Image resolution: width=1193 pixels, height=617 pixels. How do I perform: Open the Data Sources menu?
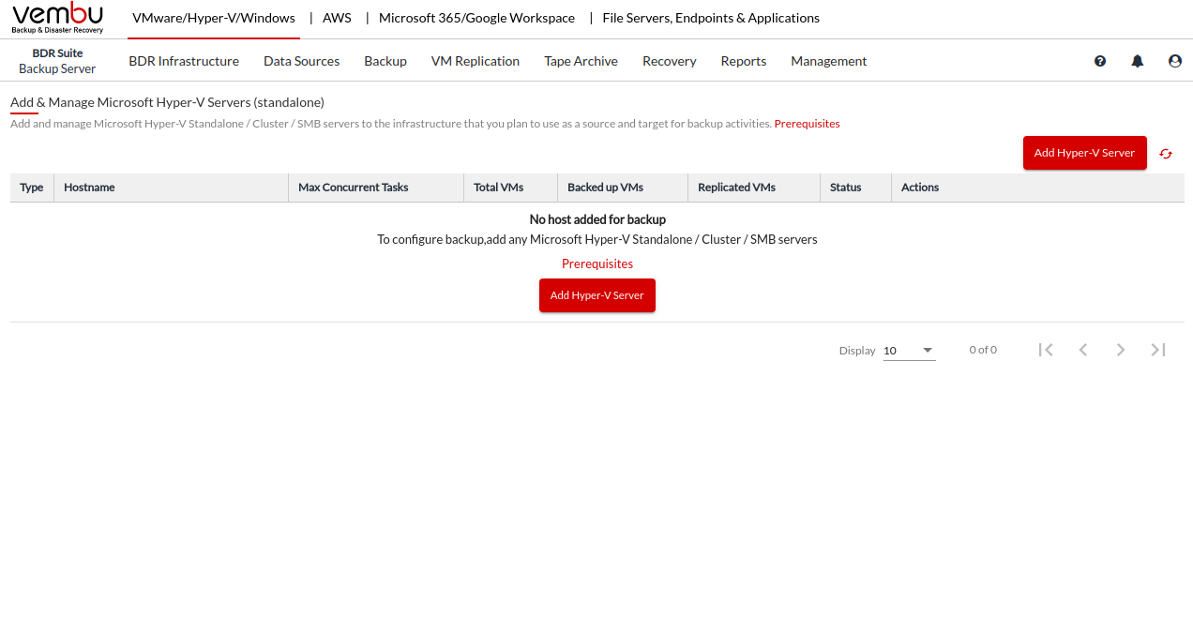(301, 61)
